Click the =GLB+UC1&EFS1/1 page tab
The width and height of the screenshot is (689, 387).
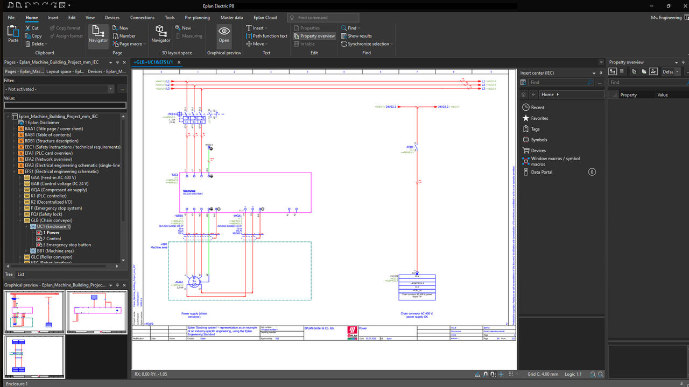154,62
